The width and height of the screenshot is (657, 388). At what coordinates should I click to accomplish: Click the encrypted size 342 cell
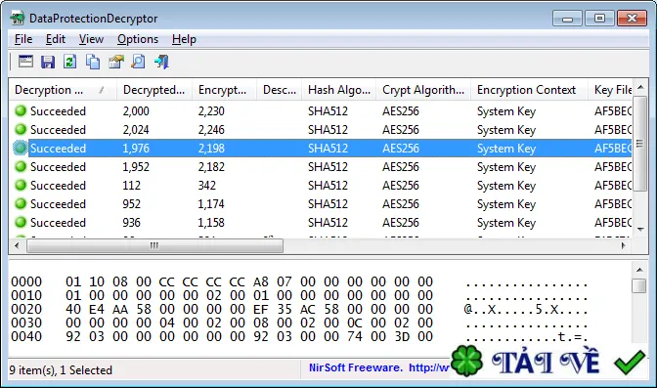(x=207, y=185)
